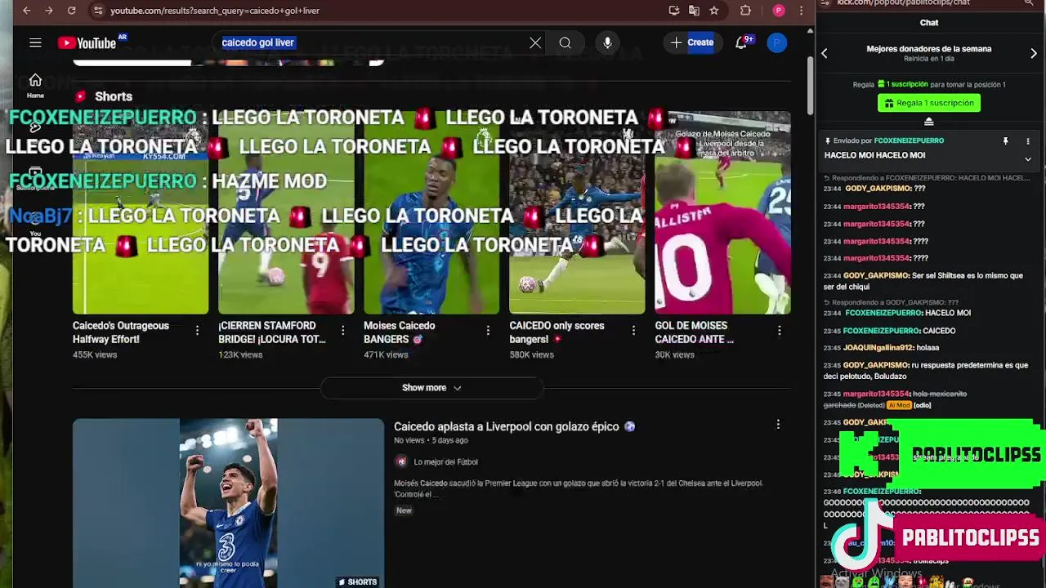Open the Translate this page icon
1046x588 pixels.
tap(694, 11)
